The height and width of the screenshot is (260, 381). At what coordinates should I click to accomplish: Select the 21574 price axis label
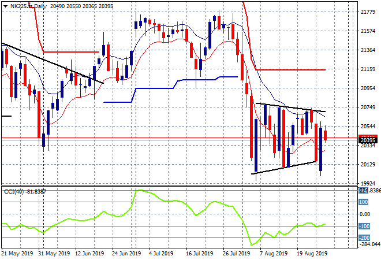(368, 31)
